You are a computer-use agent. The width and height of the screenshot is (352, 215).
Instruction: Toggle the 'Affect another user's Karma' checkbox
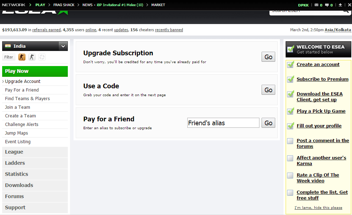pos(290,158)
